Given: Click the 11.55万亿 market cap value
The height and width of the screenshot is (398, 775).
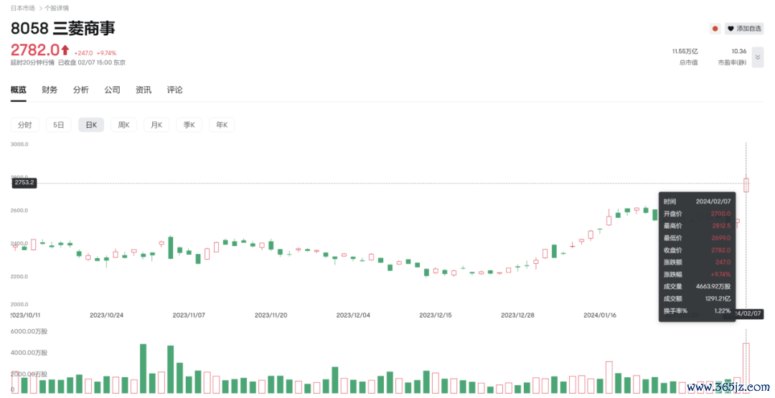Looking at the screenshot, I should tap(685, 52).
